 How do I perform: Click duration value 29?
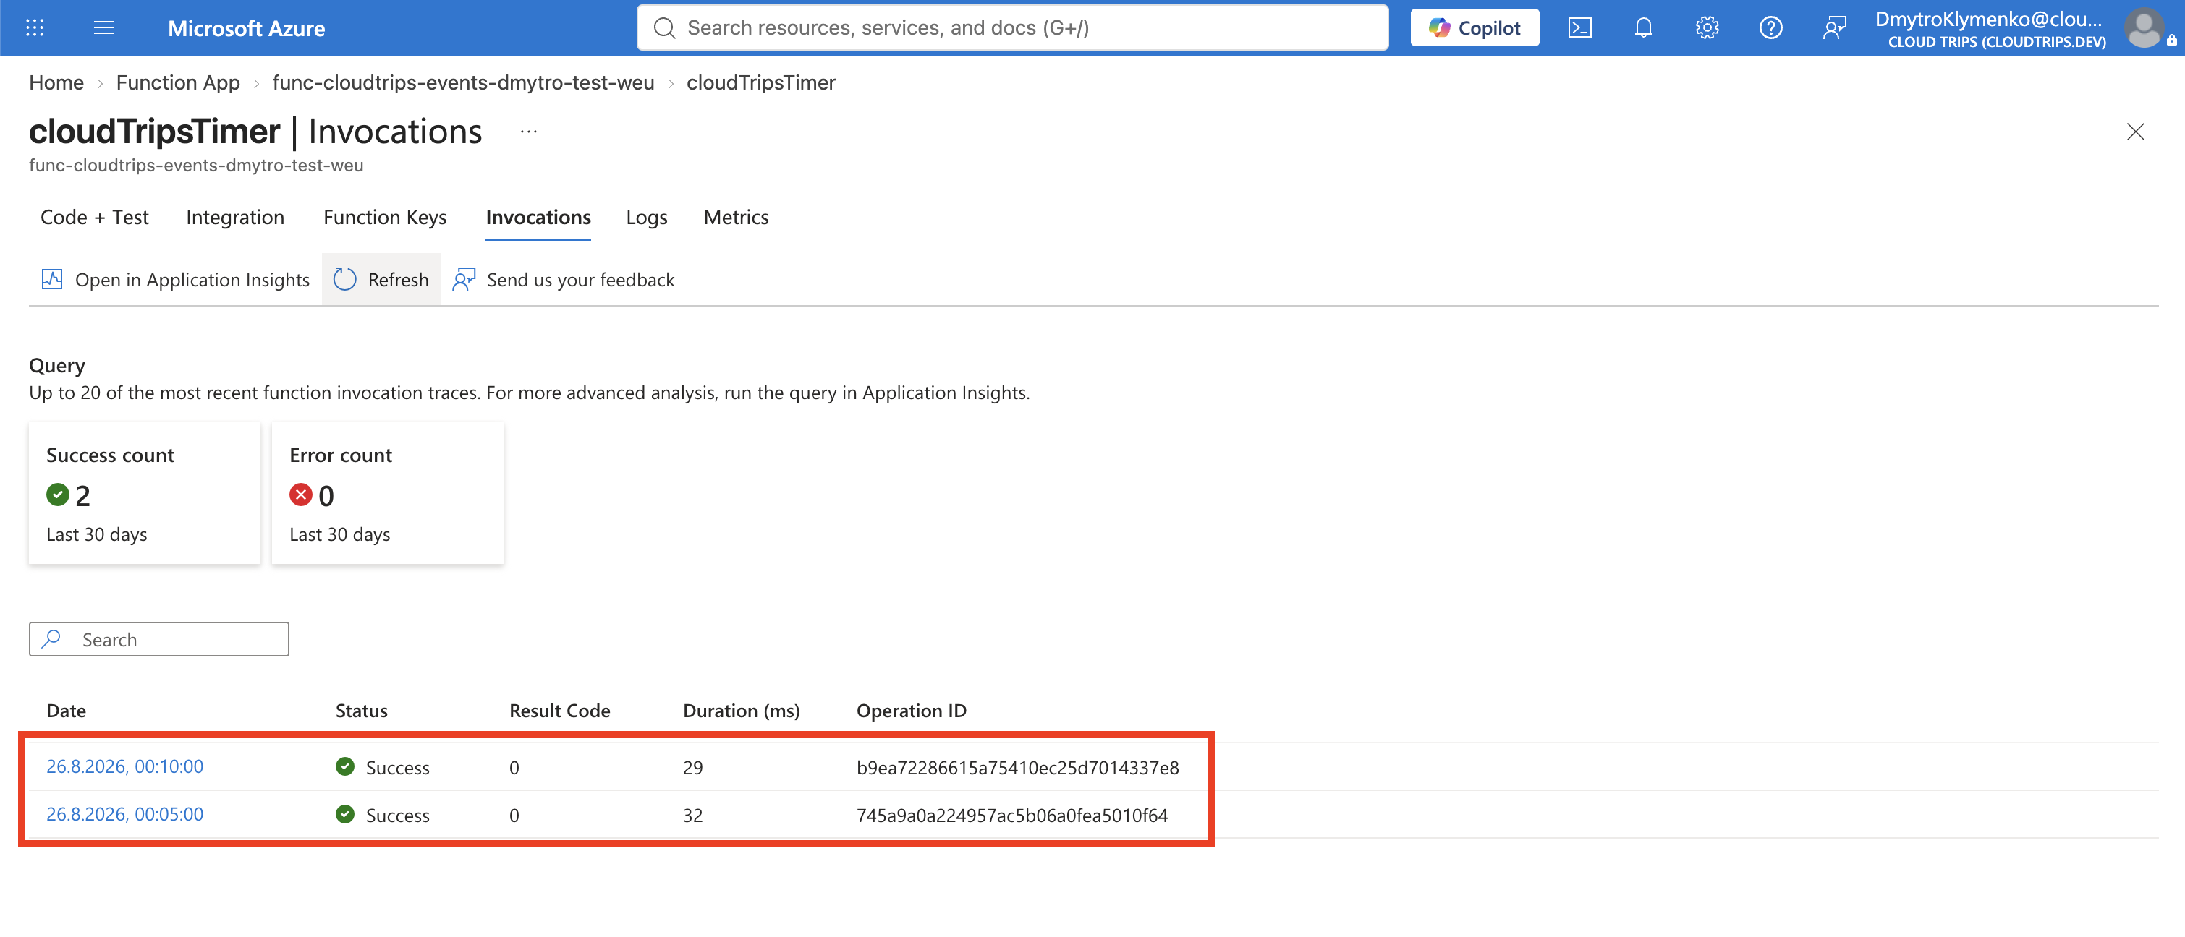[x=693, y=767]
